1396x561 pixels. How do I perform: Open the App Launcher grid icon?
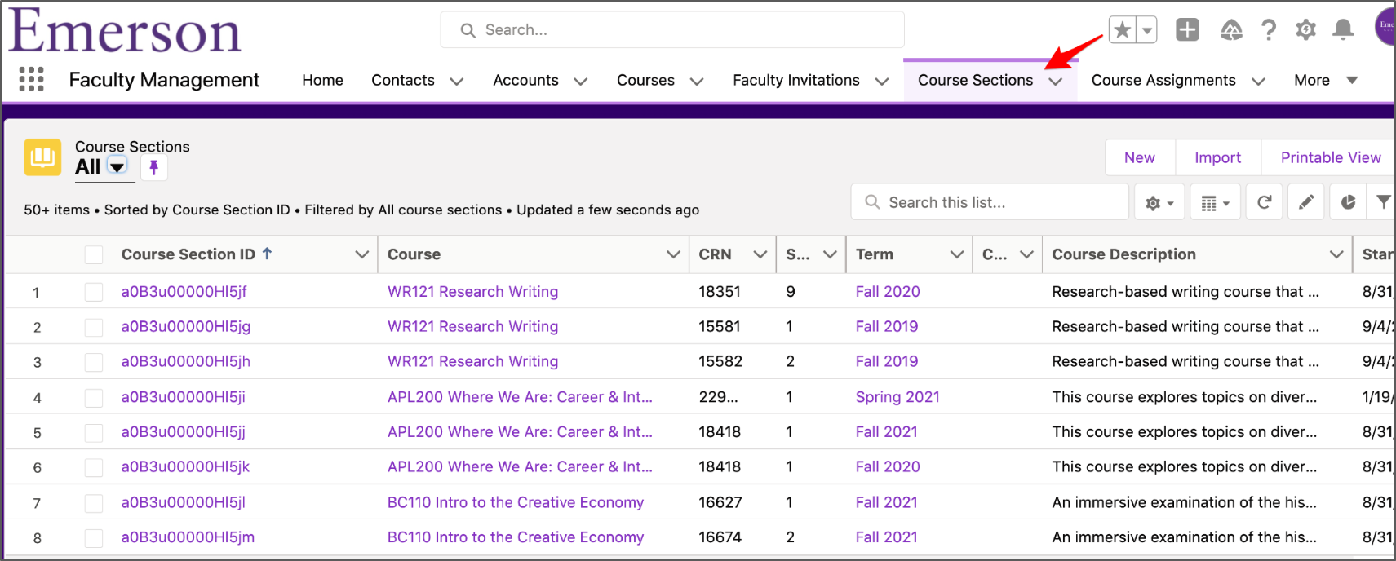tap(31, 79)
